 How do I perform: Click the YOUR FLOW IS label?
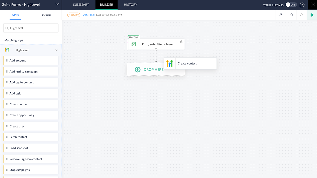coord(273,5)
